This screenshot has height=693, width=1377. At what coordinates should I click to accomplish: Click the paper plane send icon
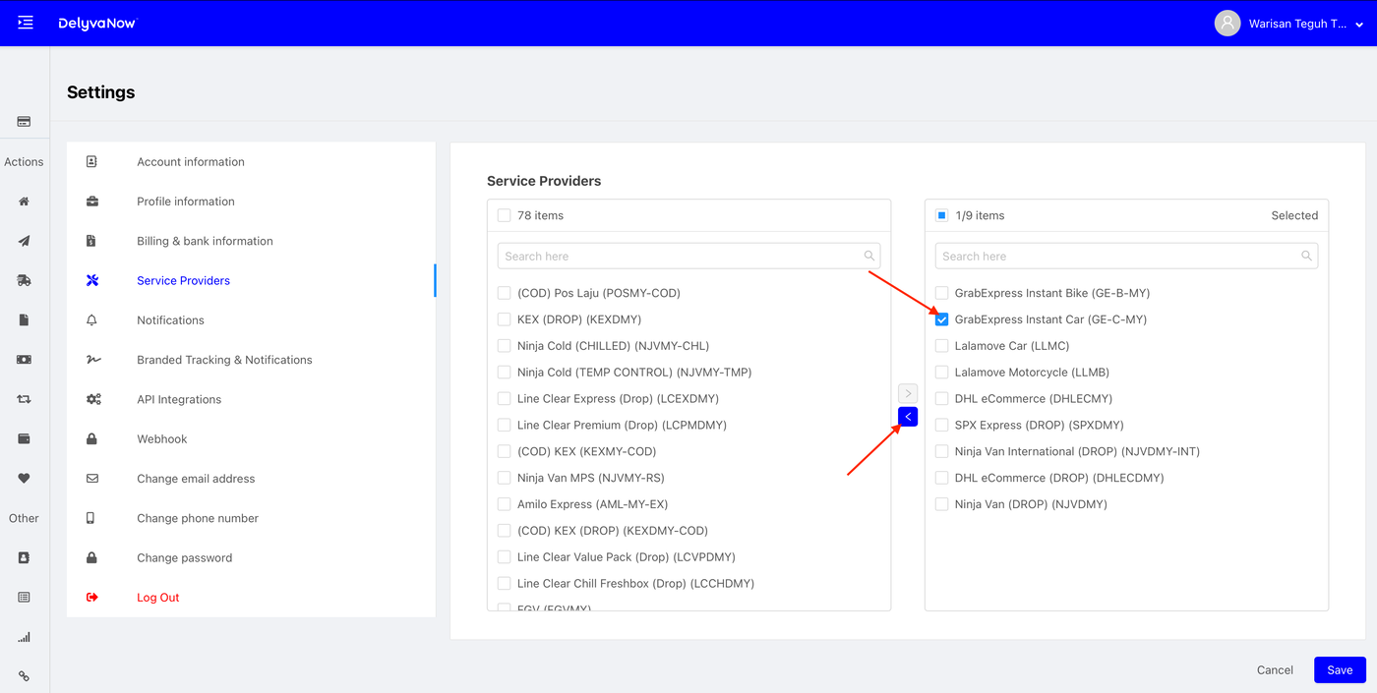tap(24, 241)
